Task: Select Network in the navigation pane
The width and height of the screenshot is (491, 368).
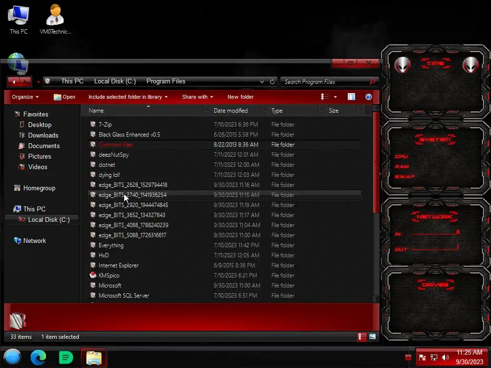Action: (30, 241)
